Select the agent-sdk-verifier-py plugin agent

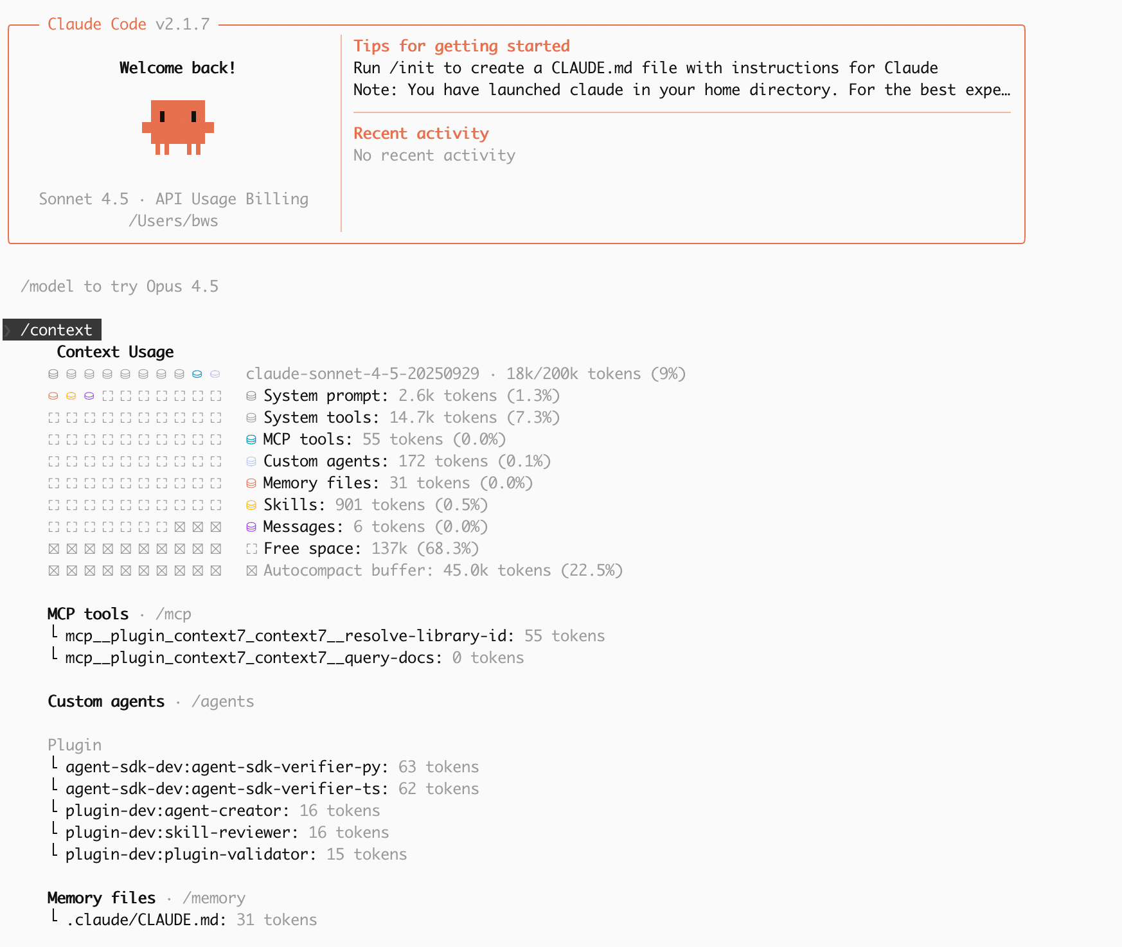[x=226, y=767]
